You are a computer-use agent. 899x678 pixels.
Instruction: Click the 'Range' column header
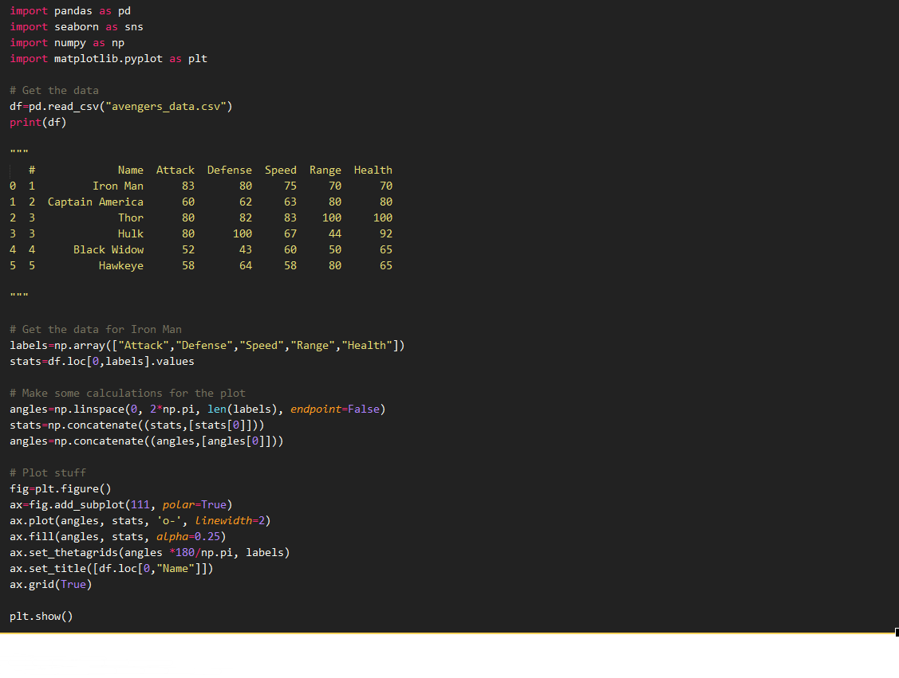coord(325,170)
